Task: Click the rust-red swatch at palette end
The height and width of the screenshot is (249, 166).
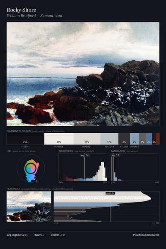Action: (x=158, y=139)
